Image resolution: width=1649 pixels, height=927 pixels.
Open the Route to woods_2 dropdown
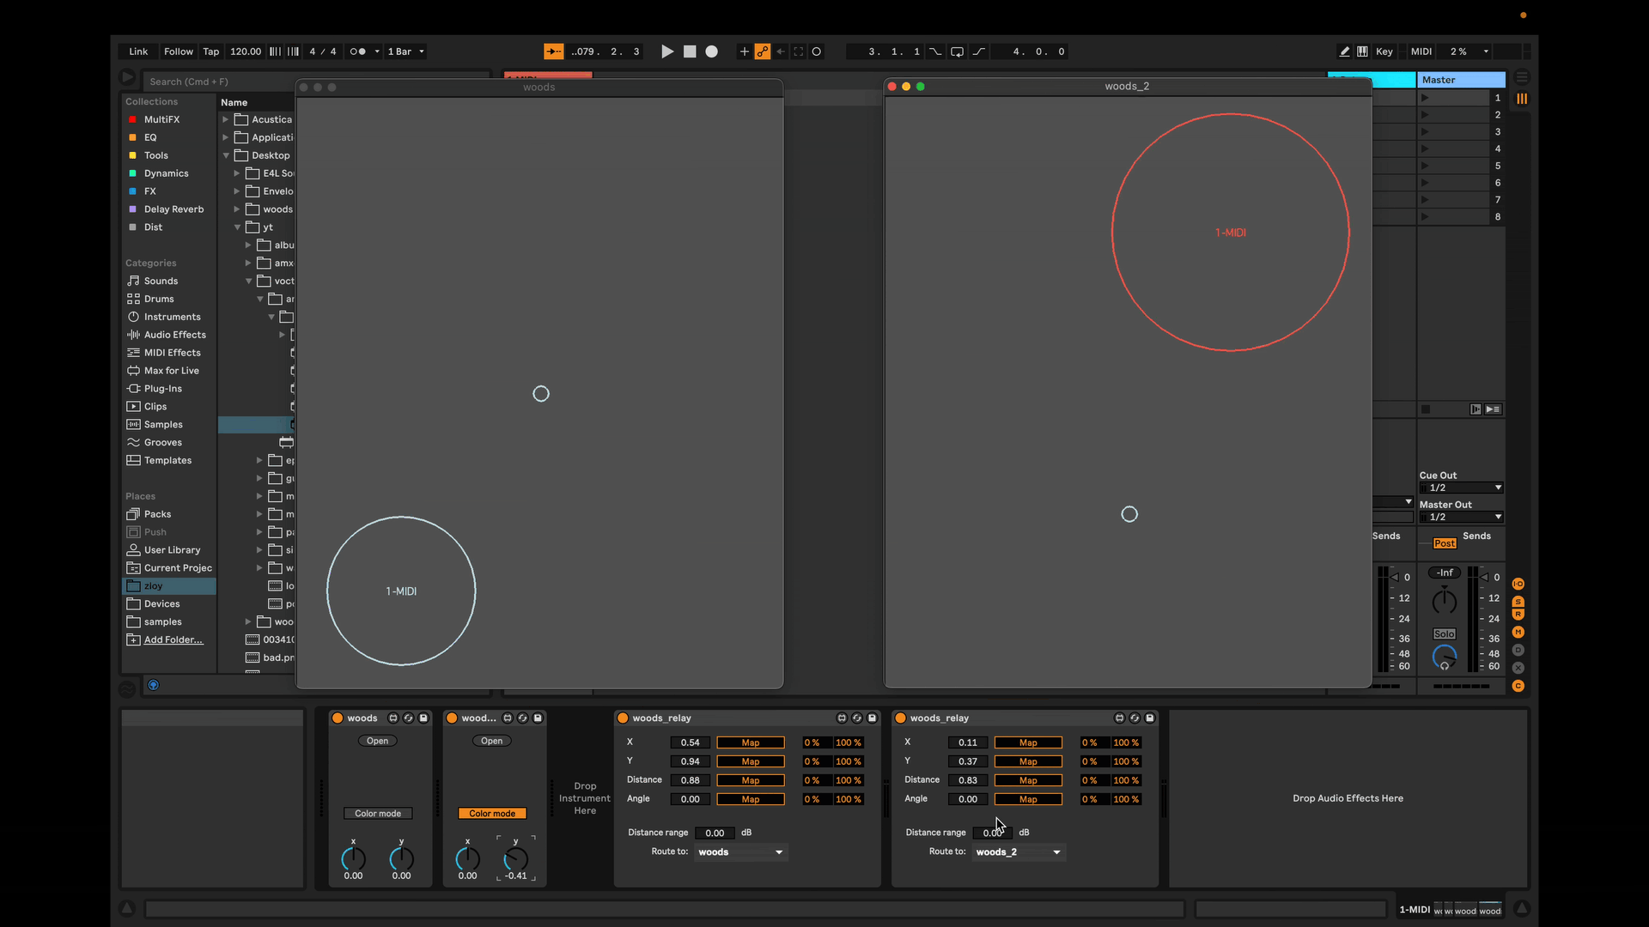(1019, 852)
